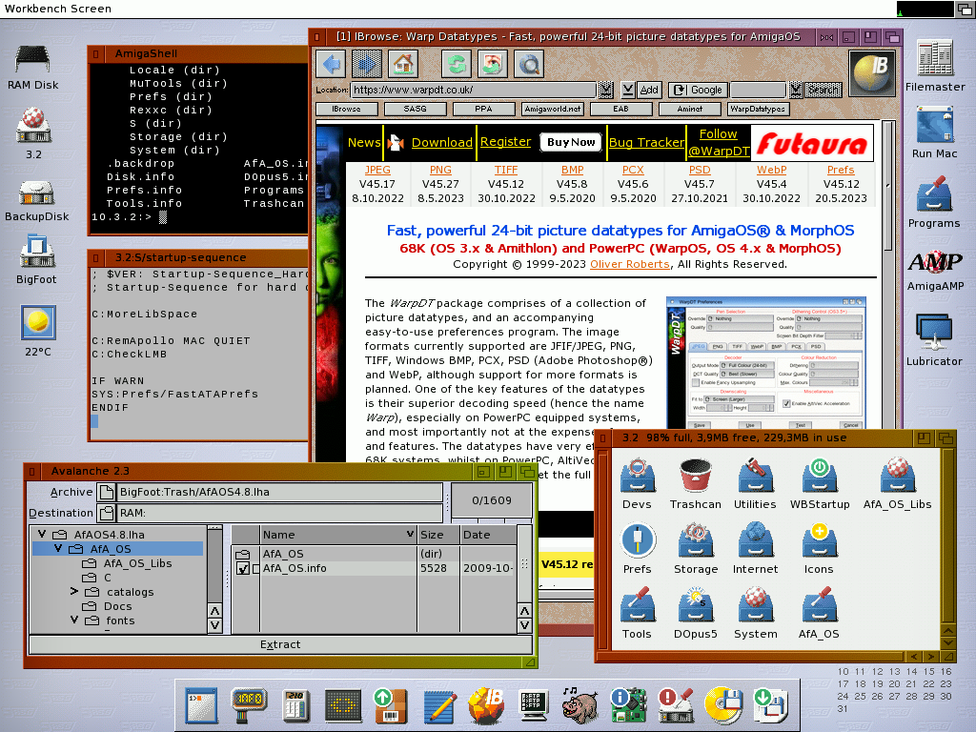This screenshot has width=976, height=732.
Task: Select the BackupDisk drive icon
Action: pos(37,200)
